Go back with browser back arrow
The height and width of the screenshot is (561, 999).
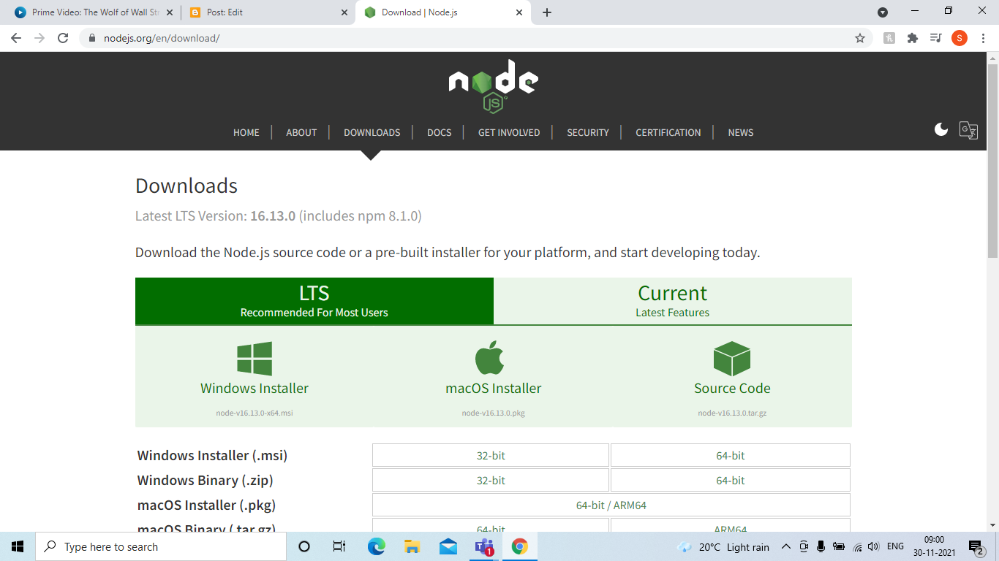click(x=16, y=38)
